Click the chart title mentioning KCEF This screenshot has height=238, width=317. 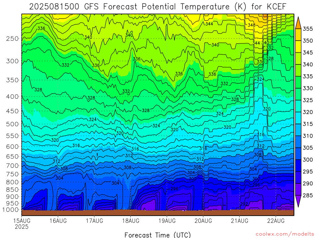coord(158,7)
